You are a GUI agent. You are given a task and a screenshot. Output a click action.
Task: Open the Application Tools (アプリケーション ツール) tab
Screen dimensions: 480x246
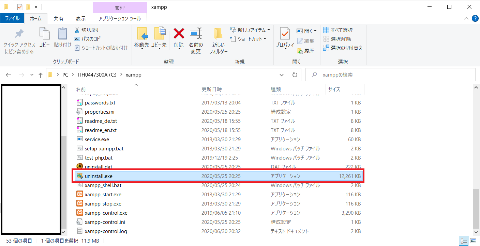point(120,19)
